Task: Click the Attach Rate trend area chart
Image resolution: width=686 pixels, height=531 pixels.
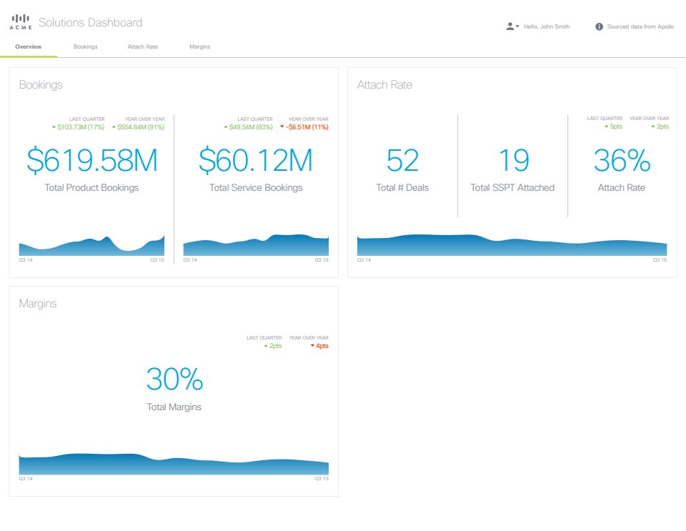Action: click(512, 245)
